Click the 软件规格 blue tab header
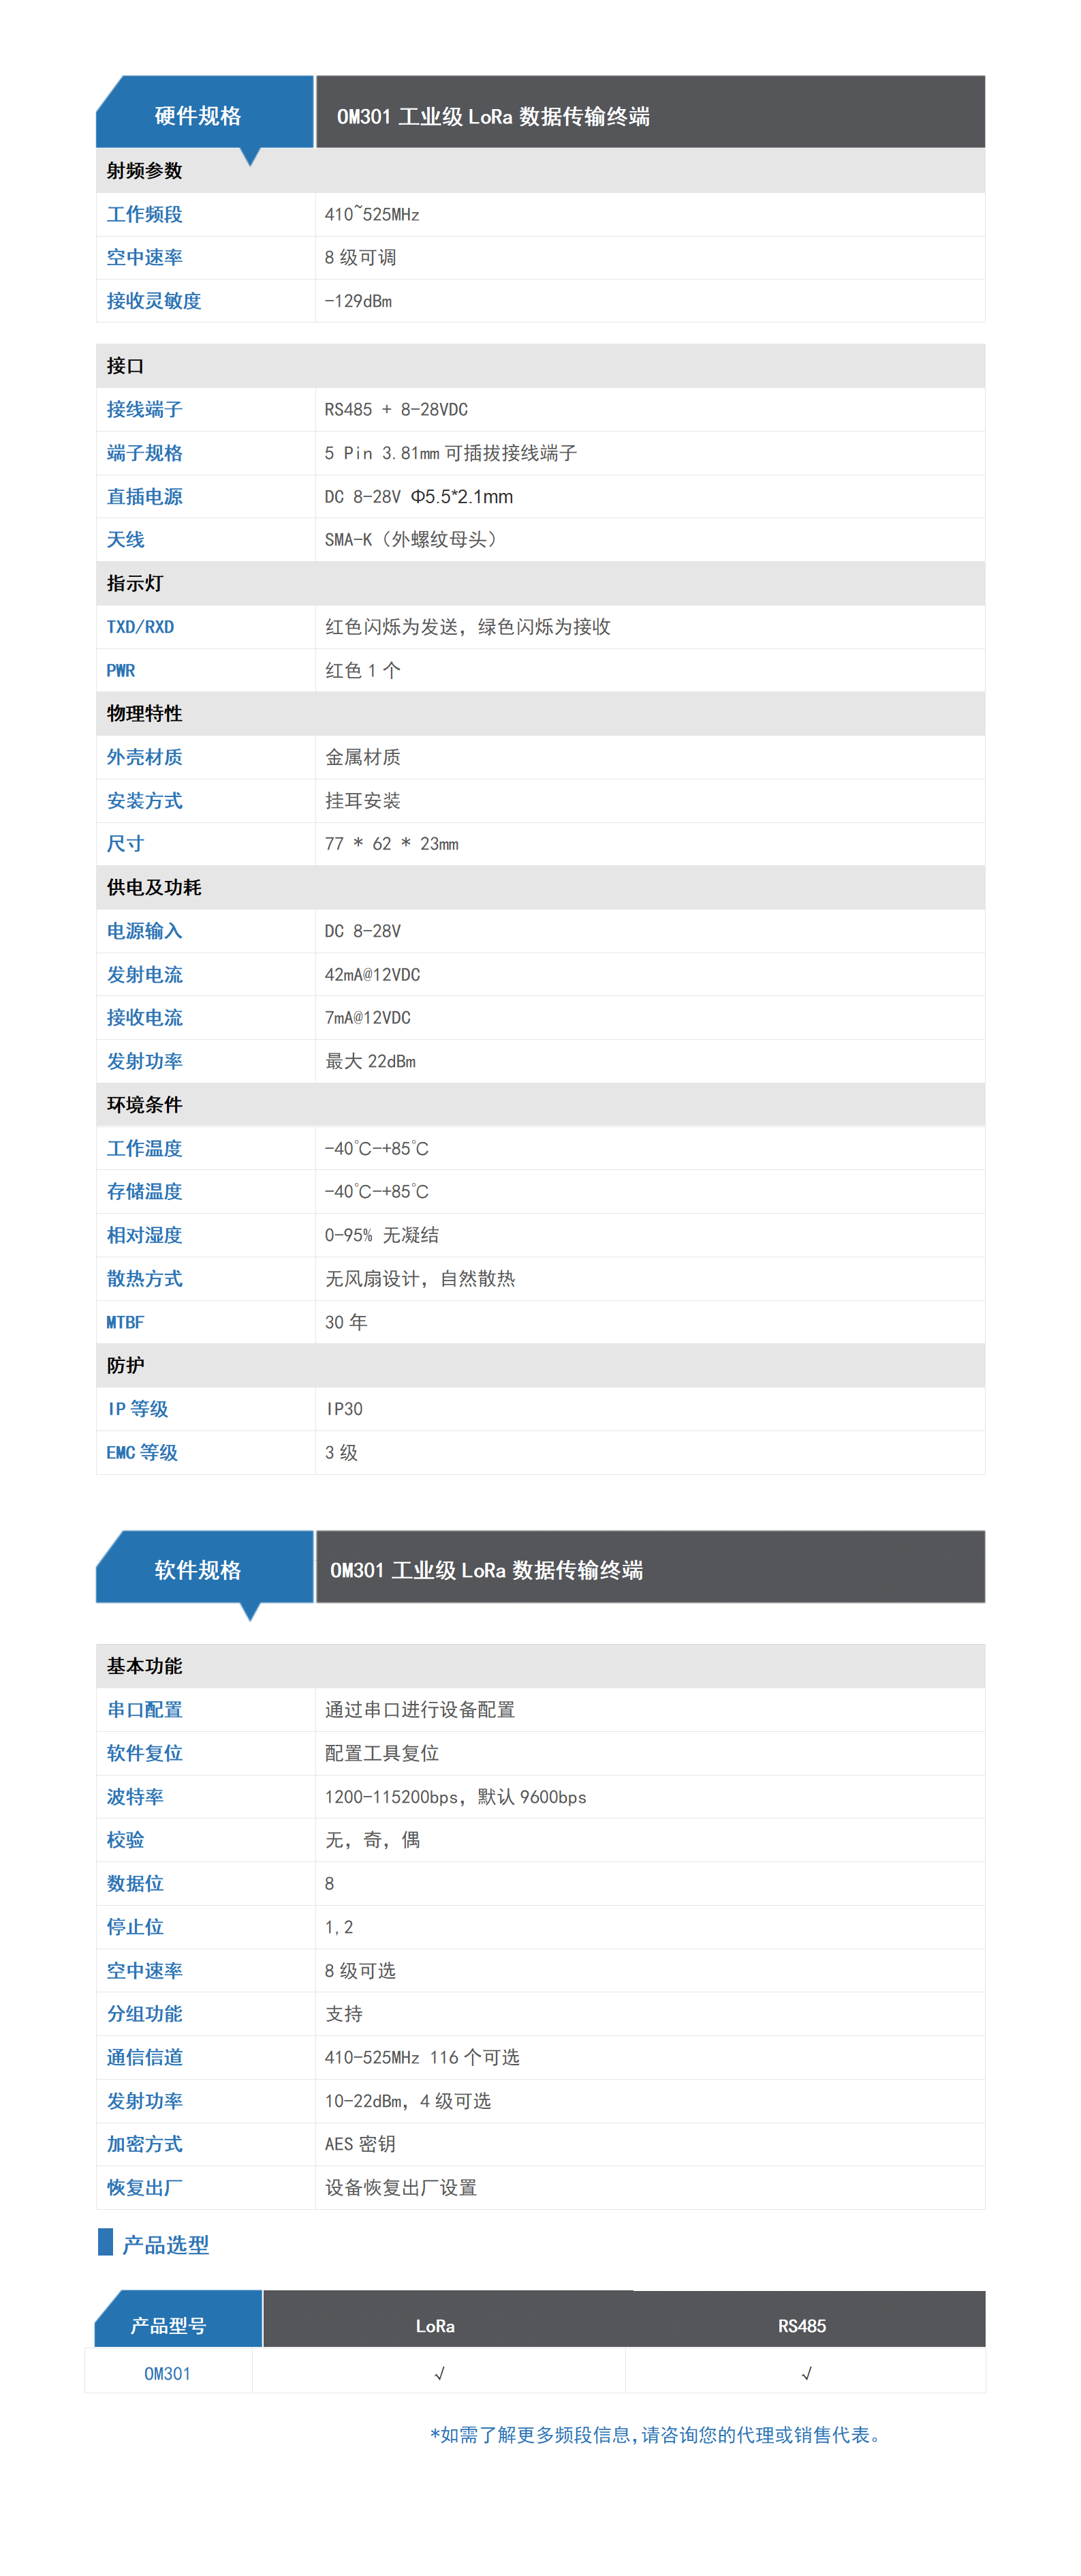 point(198,1570)
